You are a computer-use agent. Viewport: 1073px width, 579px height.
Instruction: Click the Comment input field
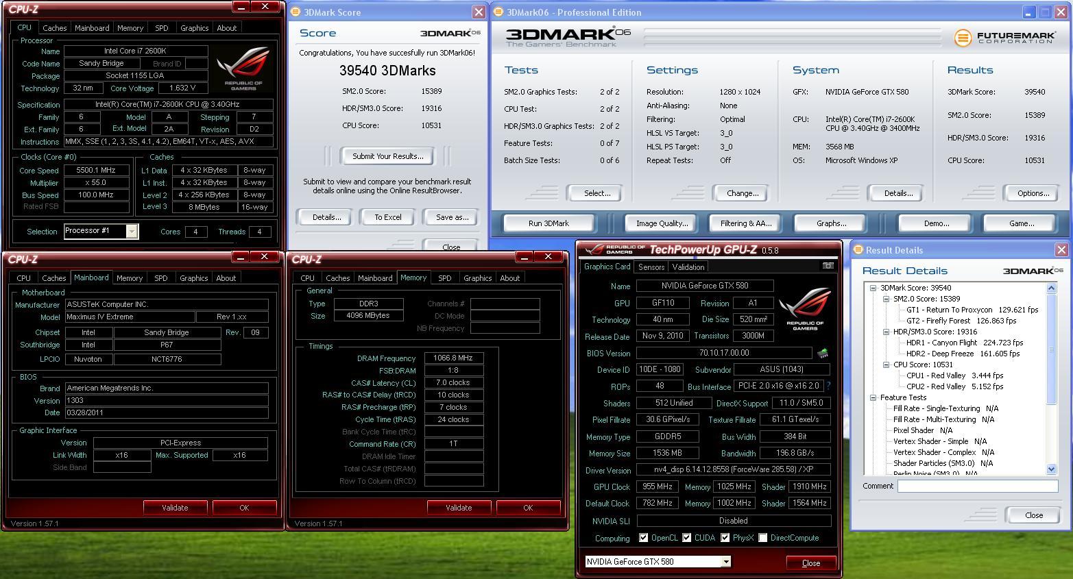tap(978, 486)
